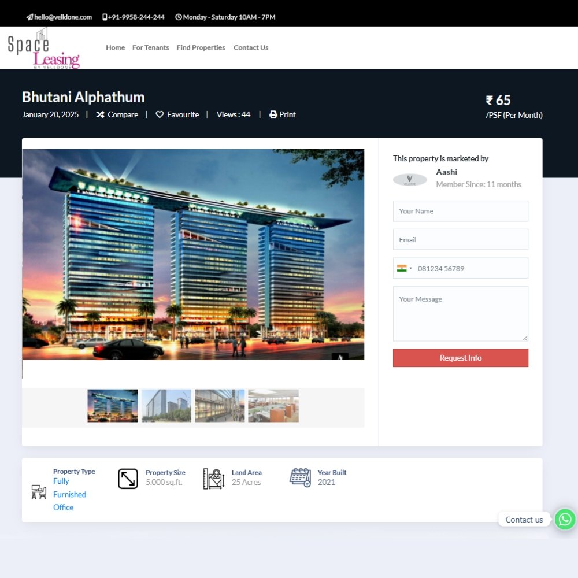The height and width of the screenshot is (578, 578).
Task: Click the Year Built calendar icon
Action: pyautogui.click(x=300, y=477)
